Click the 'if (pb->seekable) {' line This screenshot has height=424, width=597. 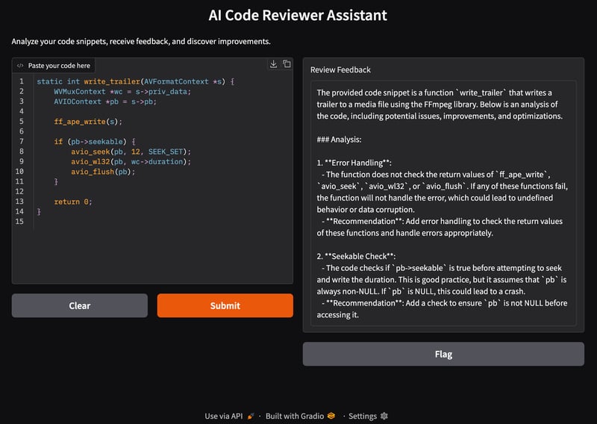(x=95, y=141)
